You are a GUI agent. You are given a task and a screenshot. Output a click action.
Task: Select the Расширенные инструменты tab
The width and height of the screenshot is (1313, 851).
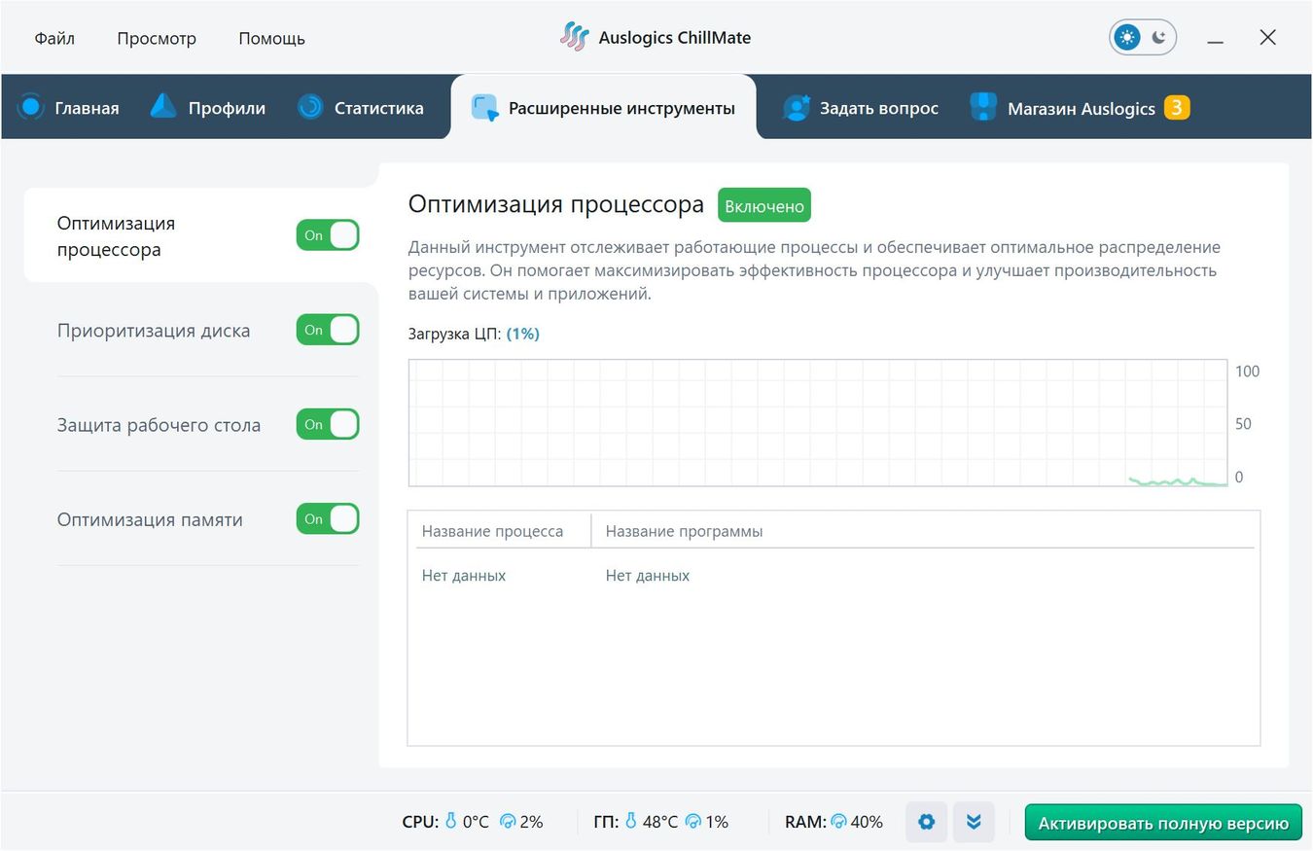coord(603,108)
